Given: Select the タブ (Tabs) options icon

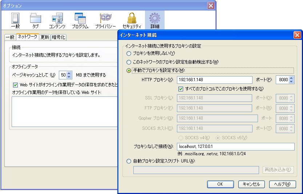Looking at the screenshot, I should point(35,20).
